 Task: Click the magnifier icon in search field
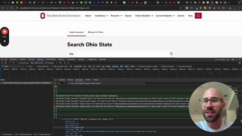[171, 54]
